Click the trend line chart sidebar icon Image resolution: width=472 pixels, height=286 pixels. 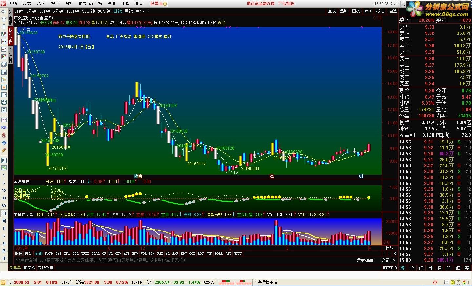pos(4,49)
